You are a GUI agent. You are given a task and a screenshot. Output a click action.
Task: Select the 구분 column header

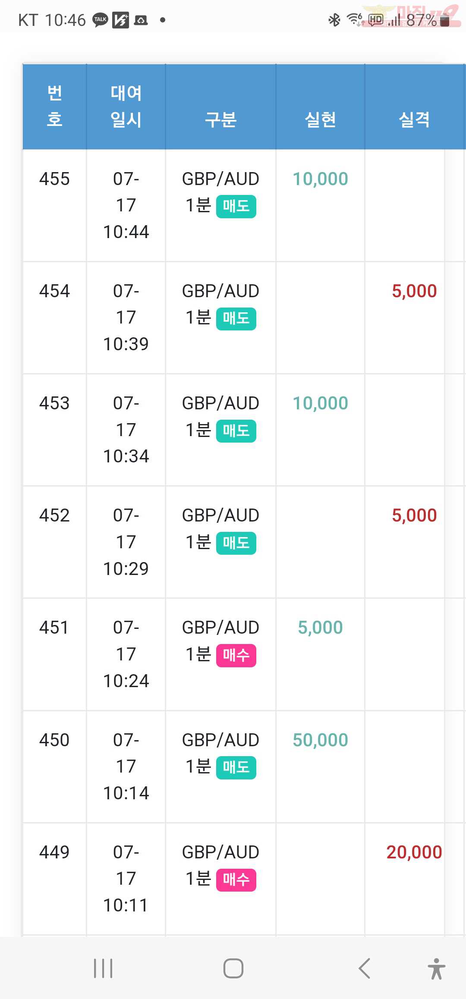pyautogui.click(x=220, y=119)
